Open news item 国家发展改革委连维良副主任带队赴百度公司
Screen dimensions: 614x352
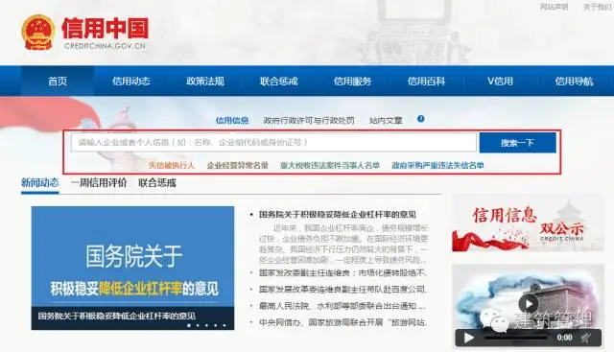click(342, 290)
